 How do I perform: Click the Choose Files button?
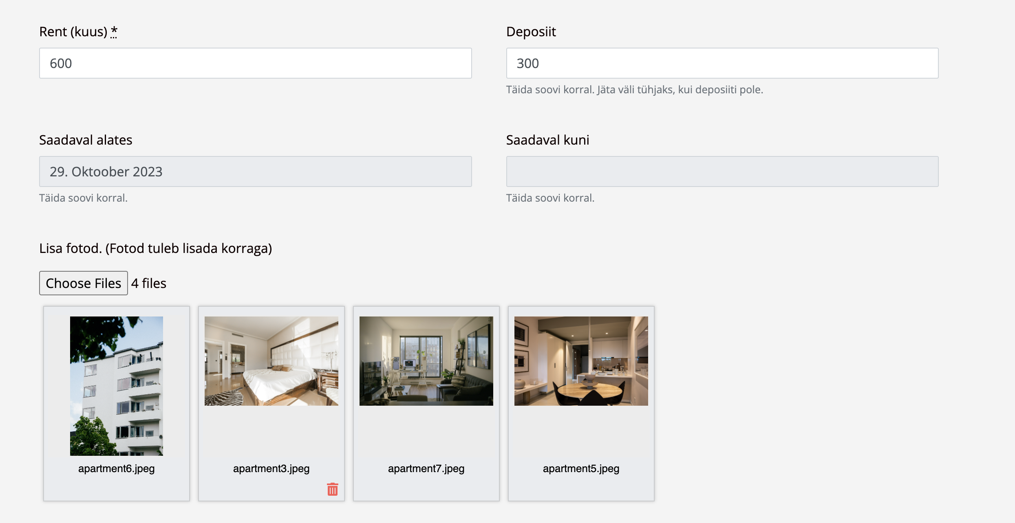(83, 283)
